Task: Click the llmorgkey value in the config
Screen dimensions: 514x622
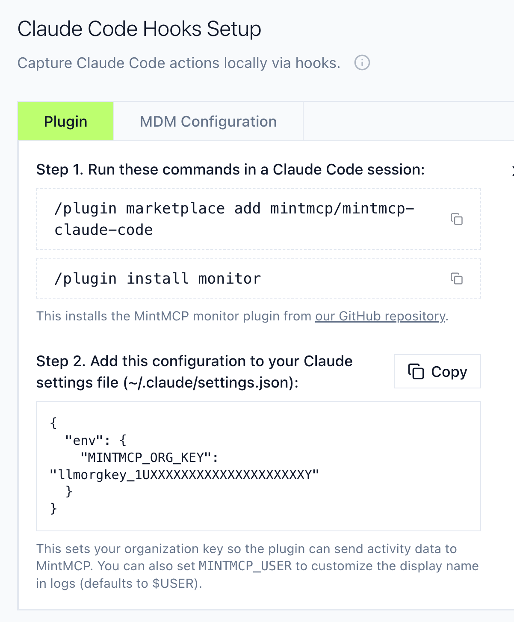Action: tap(184, 475)
